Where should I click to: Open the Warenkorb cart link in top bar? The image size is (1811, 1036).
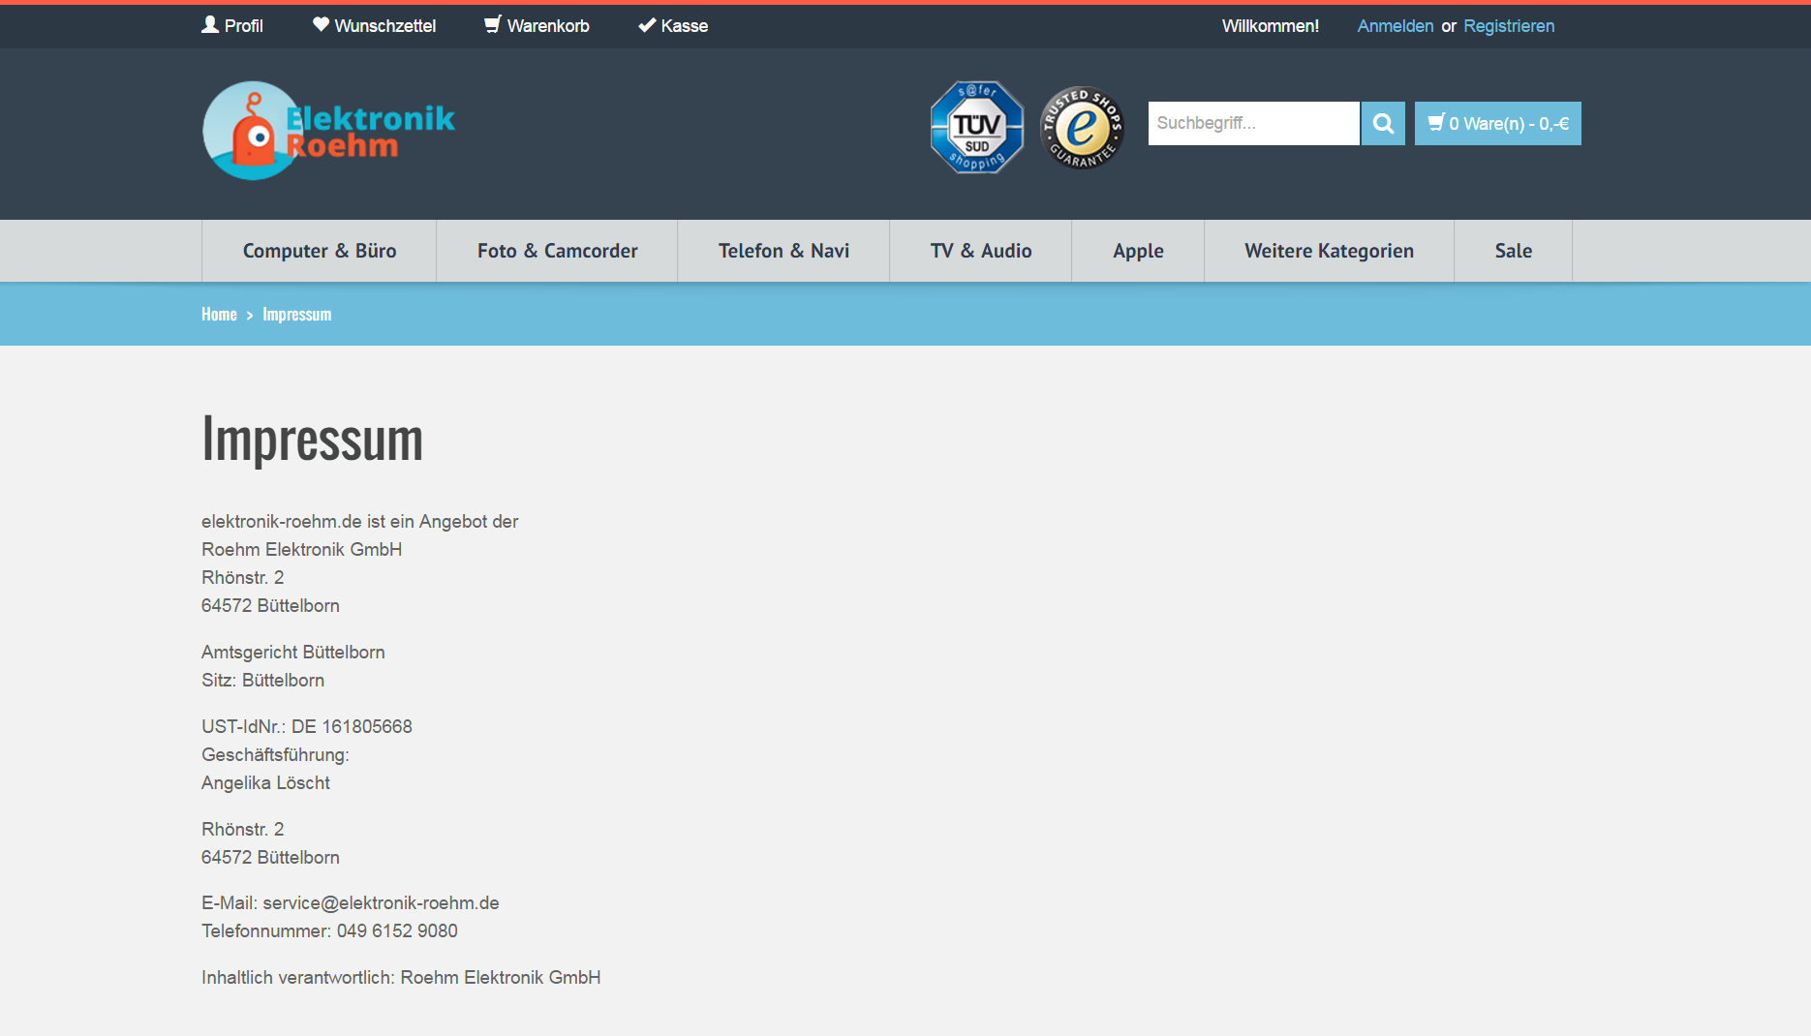537,26
